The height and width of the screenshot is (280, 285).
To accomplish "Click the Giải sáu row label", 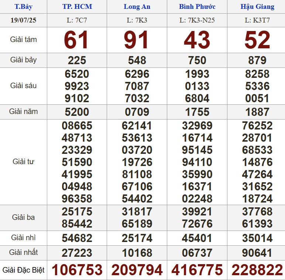I will 23,86.
